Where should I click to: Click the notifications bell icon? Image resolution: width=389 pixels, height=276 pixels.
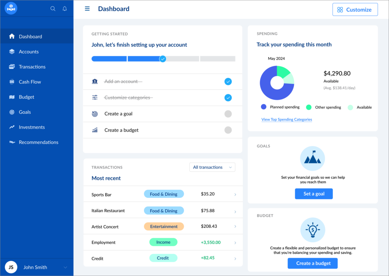[x=64, y=8]
